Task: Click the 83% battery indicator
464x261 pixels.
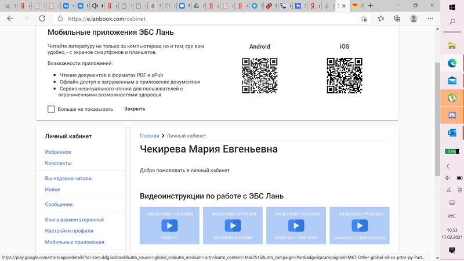Action: point(452,151)
